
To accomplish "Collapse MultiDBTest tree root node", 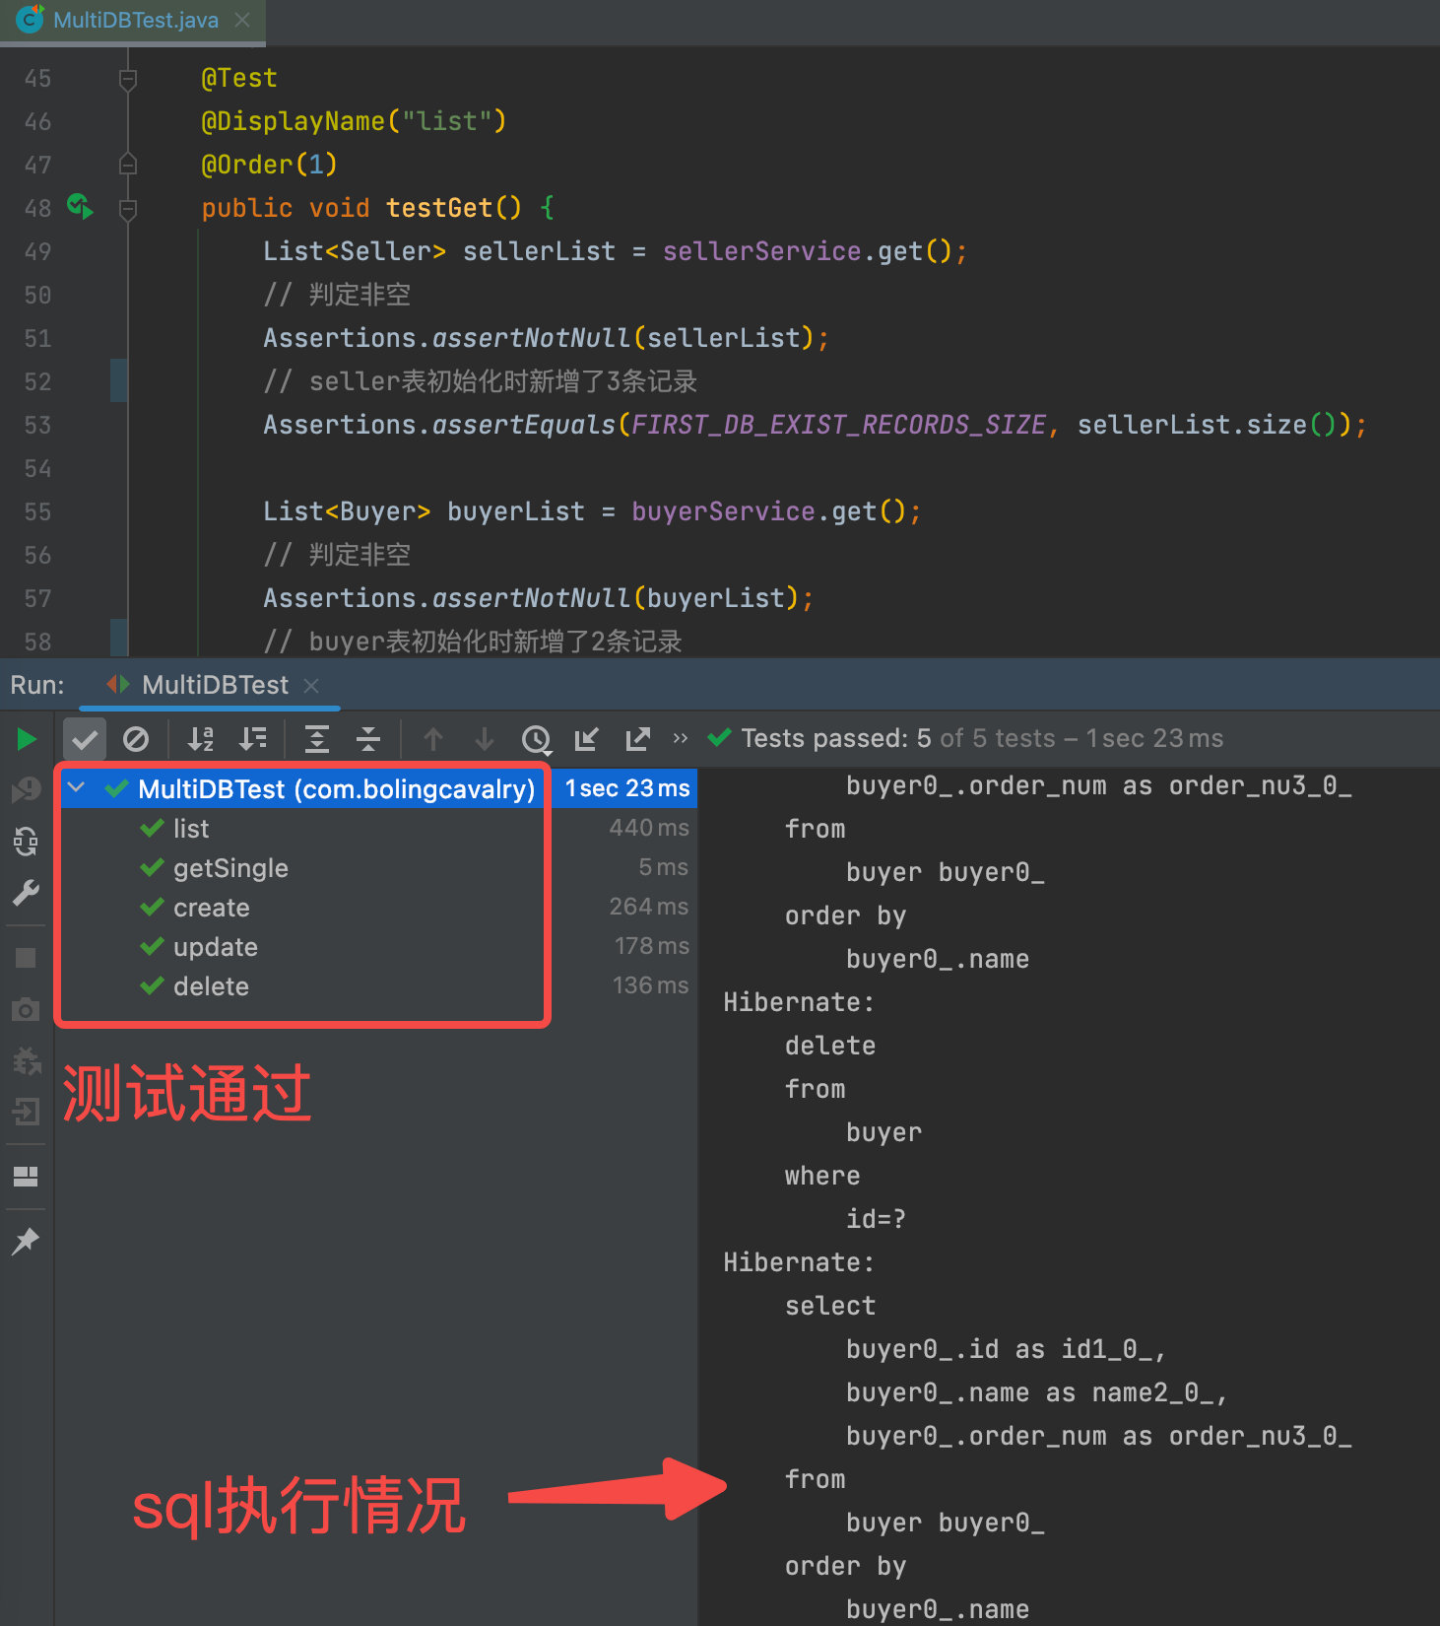I will pyautogui.click(x=76, y=788).
